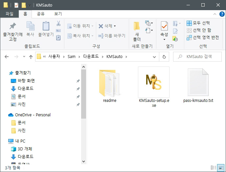The height and width of the screenshot is (172, 226).
Task: Refresh the folder view
Action: point(164,57)
